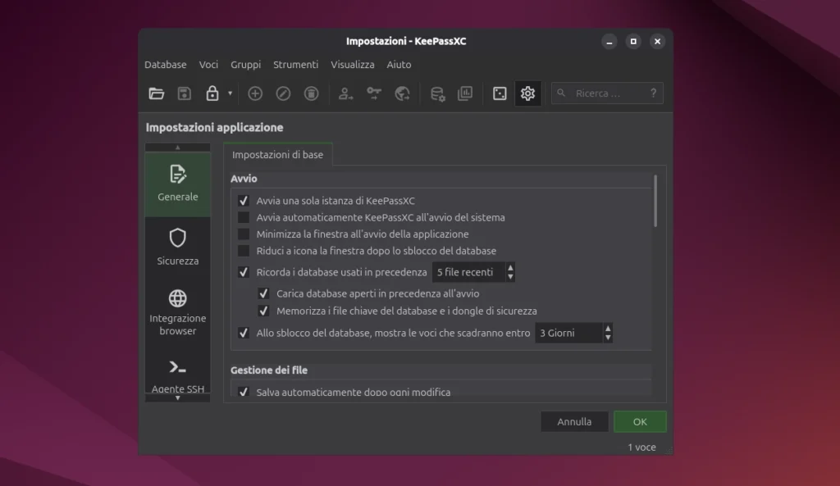Viewport: 840px width, 486px height.
Task: Click the lock database padlock icon
Action: coord(212,93)
